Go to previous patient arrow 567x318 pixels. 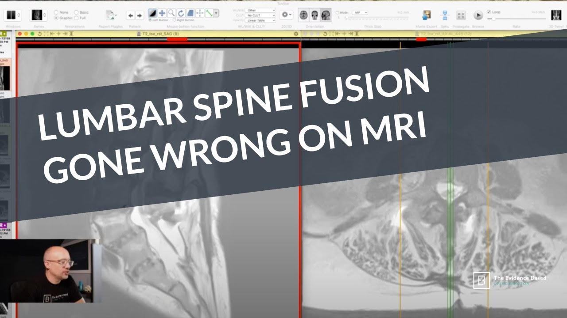click(x=131, y=15)
